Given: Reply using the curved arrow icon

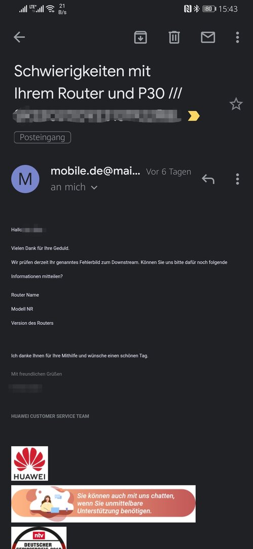Looking at the screenshot, I should coord(208,179).
